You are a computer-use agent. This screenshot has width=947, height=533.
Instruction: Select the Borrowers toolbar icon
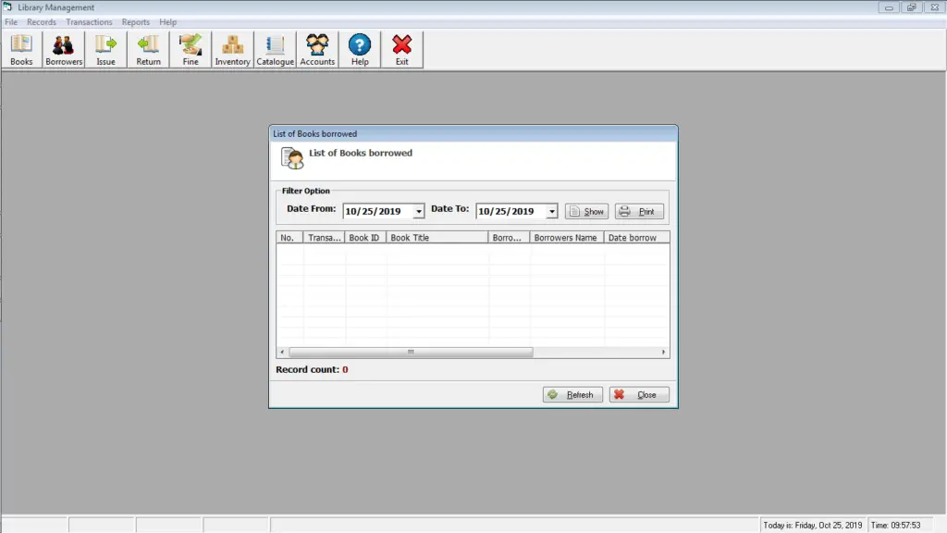pos(63,48)
